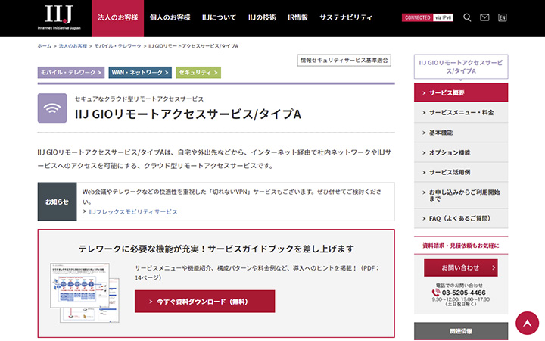545x341 pixels.
Task: Click 情報セキュリティサービス基準適合 badge
Action: point(344,60)
